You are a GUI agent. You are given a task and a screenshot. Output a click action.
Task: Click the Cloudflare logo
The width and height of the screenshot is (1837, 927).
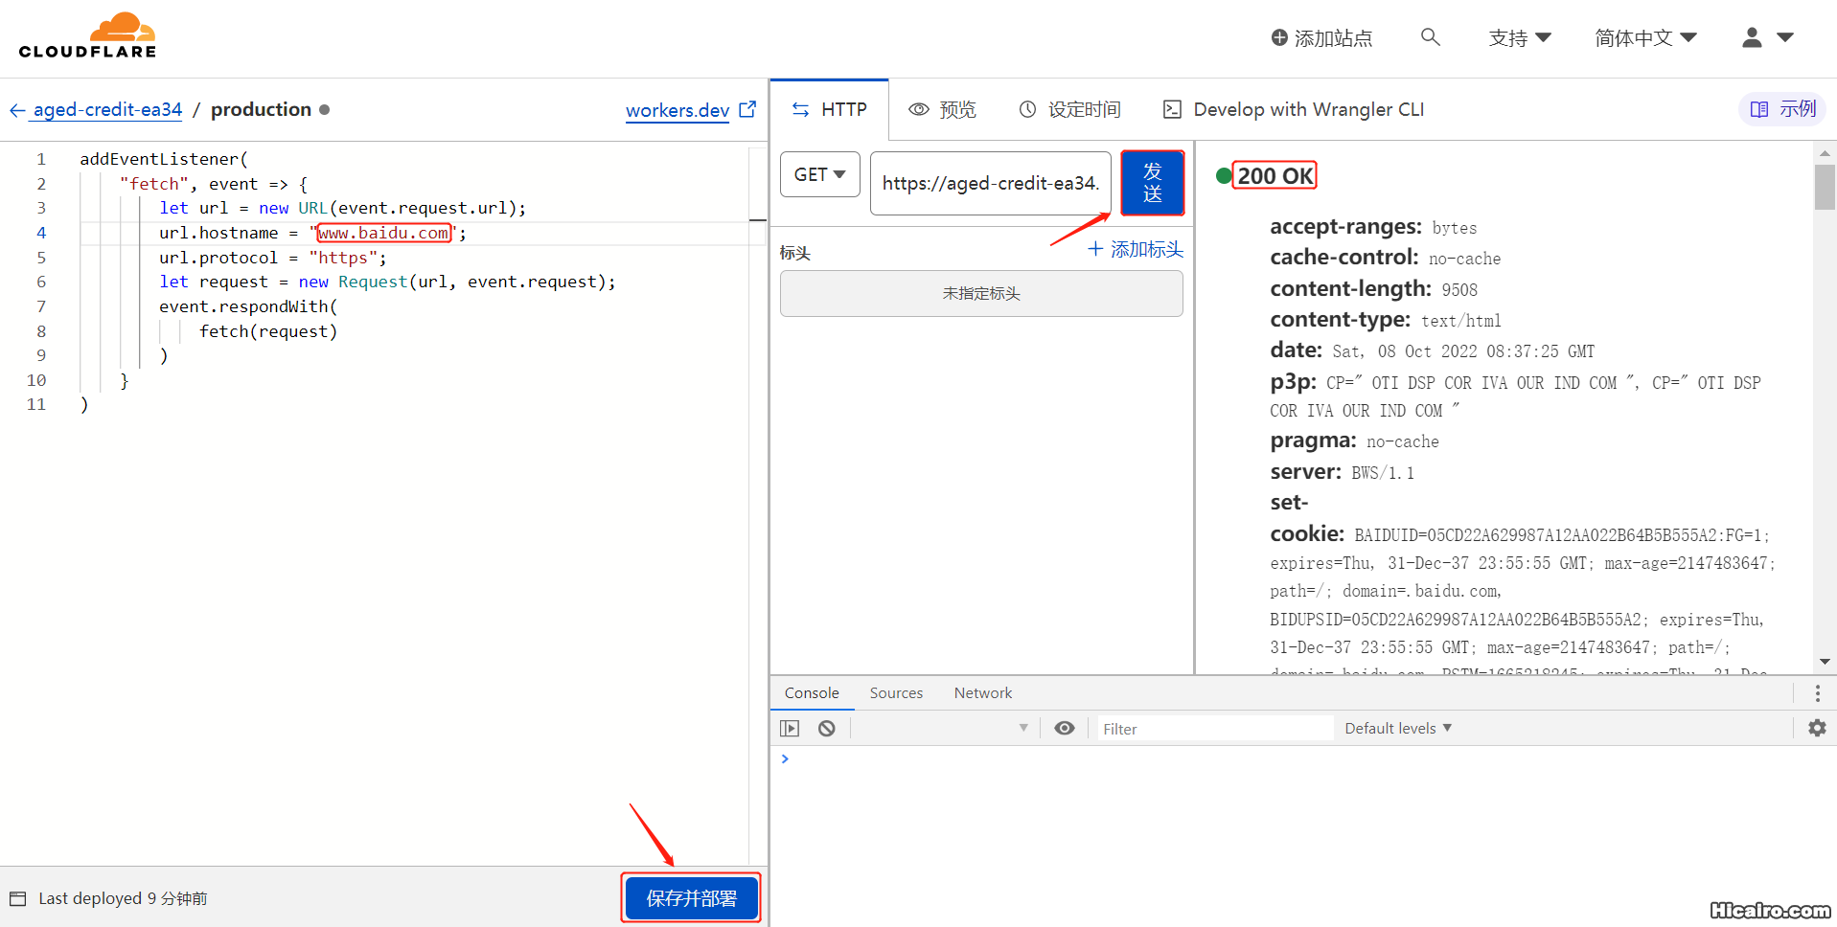click(x=87, y=37)
